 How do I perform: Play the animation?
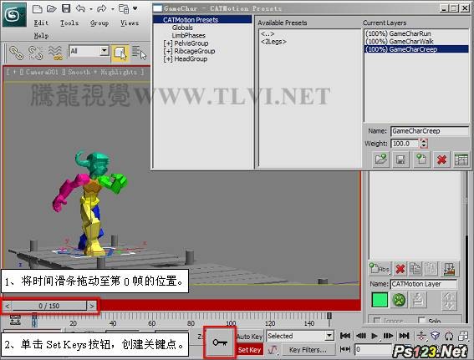pyautogui.click(x=375, y=336)
